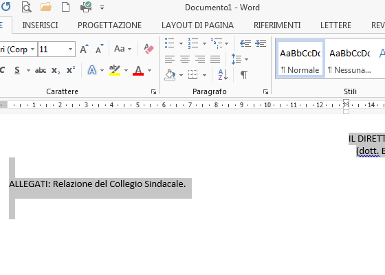The image size is (385, 275).
Task: Toggle show paragraph marks pilcrow
Action: tap(244, 75)
